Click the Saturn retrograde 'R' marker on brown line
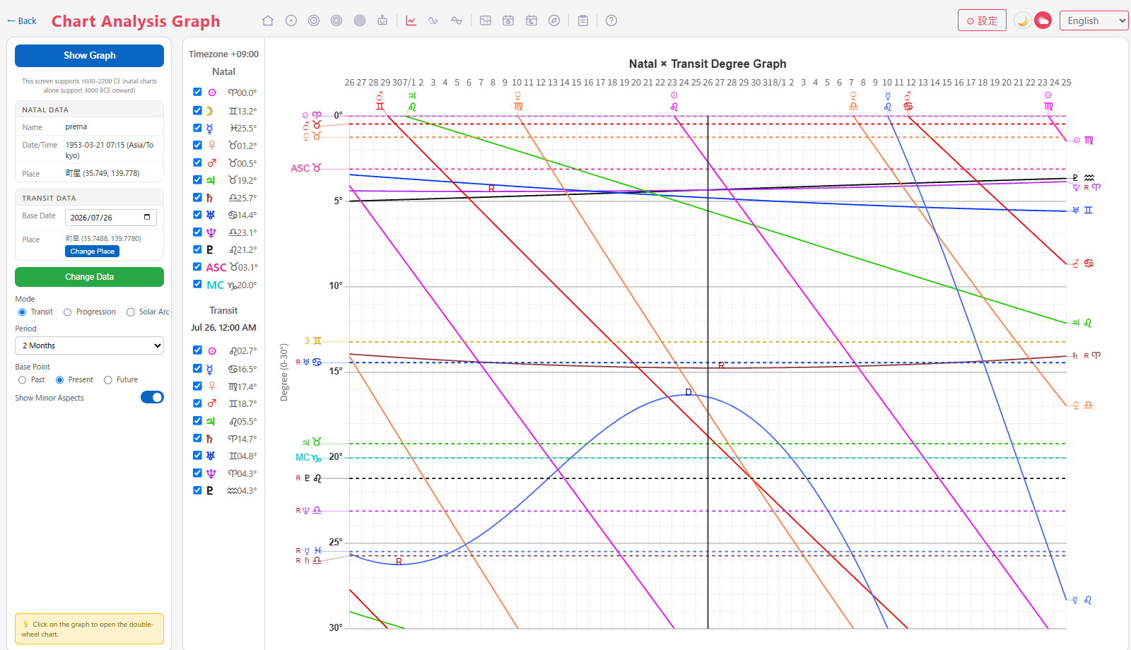Image resolution: width=1131 pixels, height=650 pixels. (x=721, y=365)
